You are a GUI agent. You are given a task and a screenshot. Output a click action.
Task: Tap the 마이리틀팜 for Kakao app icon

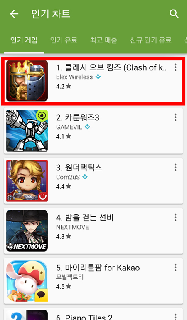pos(27,281)
